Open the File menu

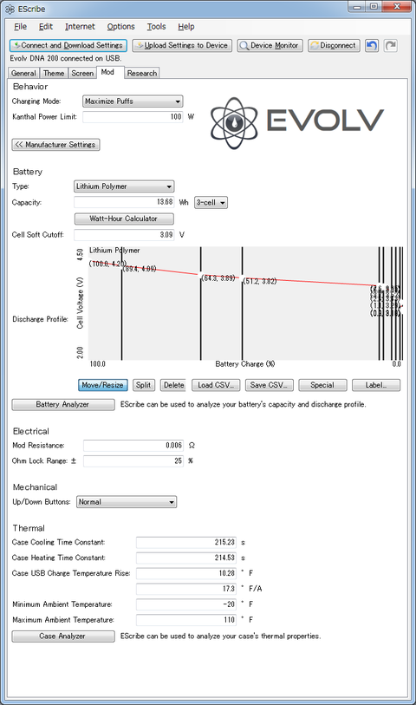click(20, 27)
